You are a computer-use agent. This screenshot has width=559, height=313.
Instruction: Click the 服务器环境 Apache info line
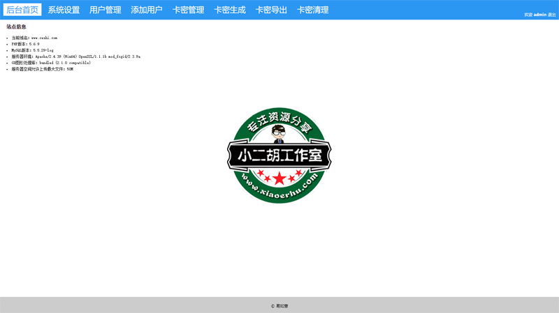click(75, 56)
